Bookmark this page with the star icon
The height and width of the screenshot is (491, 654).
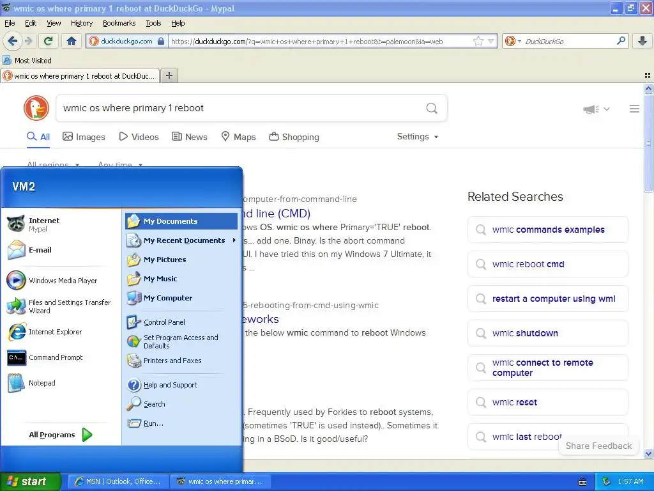click(x=478, y=41)
